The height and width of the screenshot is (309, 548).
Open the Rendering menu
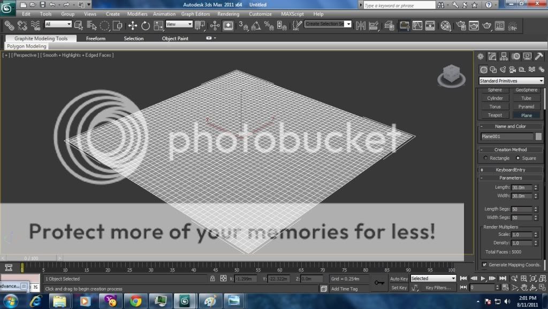click(x=228, y=14)
